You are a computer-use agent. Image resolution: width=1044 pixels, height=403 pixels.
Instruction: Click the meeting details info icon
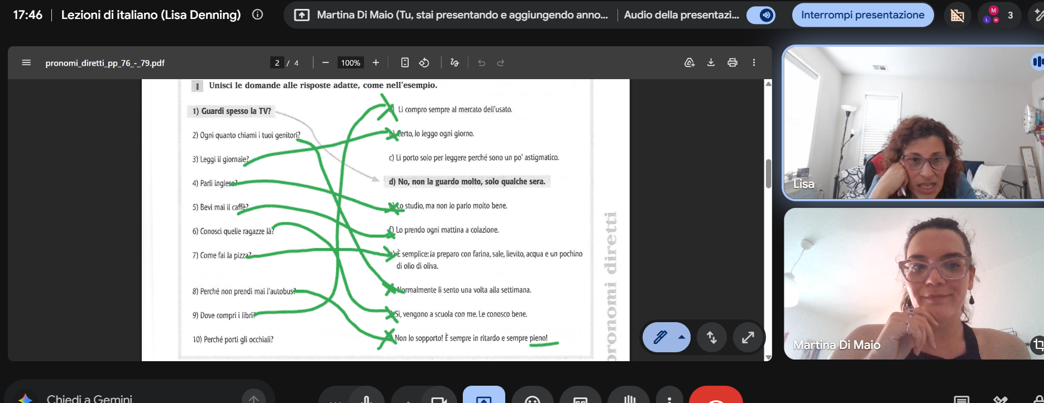(257, 14)
